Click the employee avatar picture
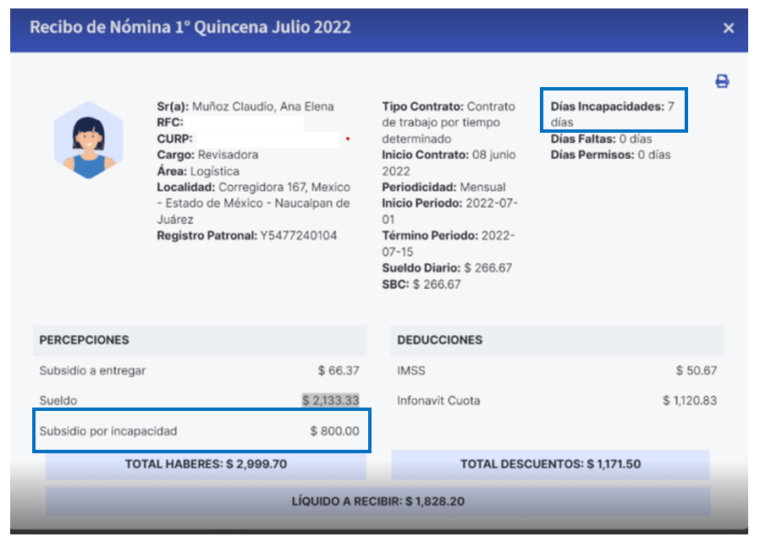The height and width of the screenshot is (542, 782). click(88, 140)
